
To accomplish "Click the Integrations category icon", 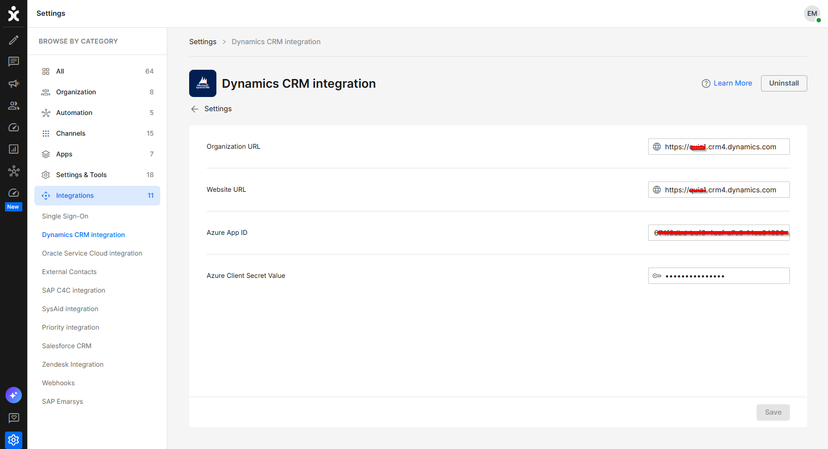I will [46, 196].
